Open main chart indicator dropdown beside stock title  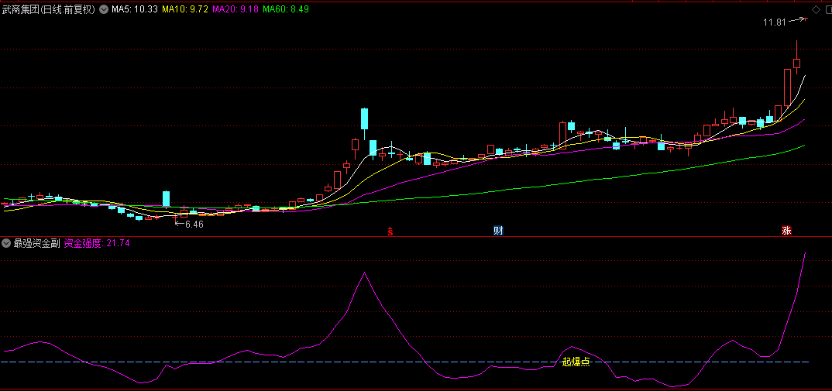(104, 10)
